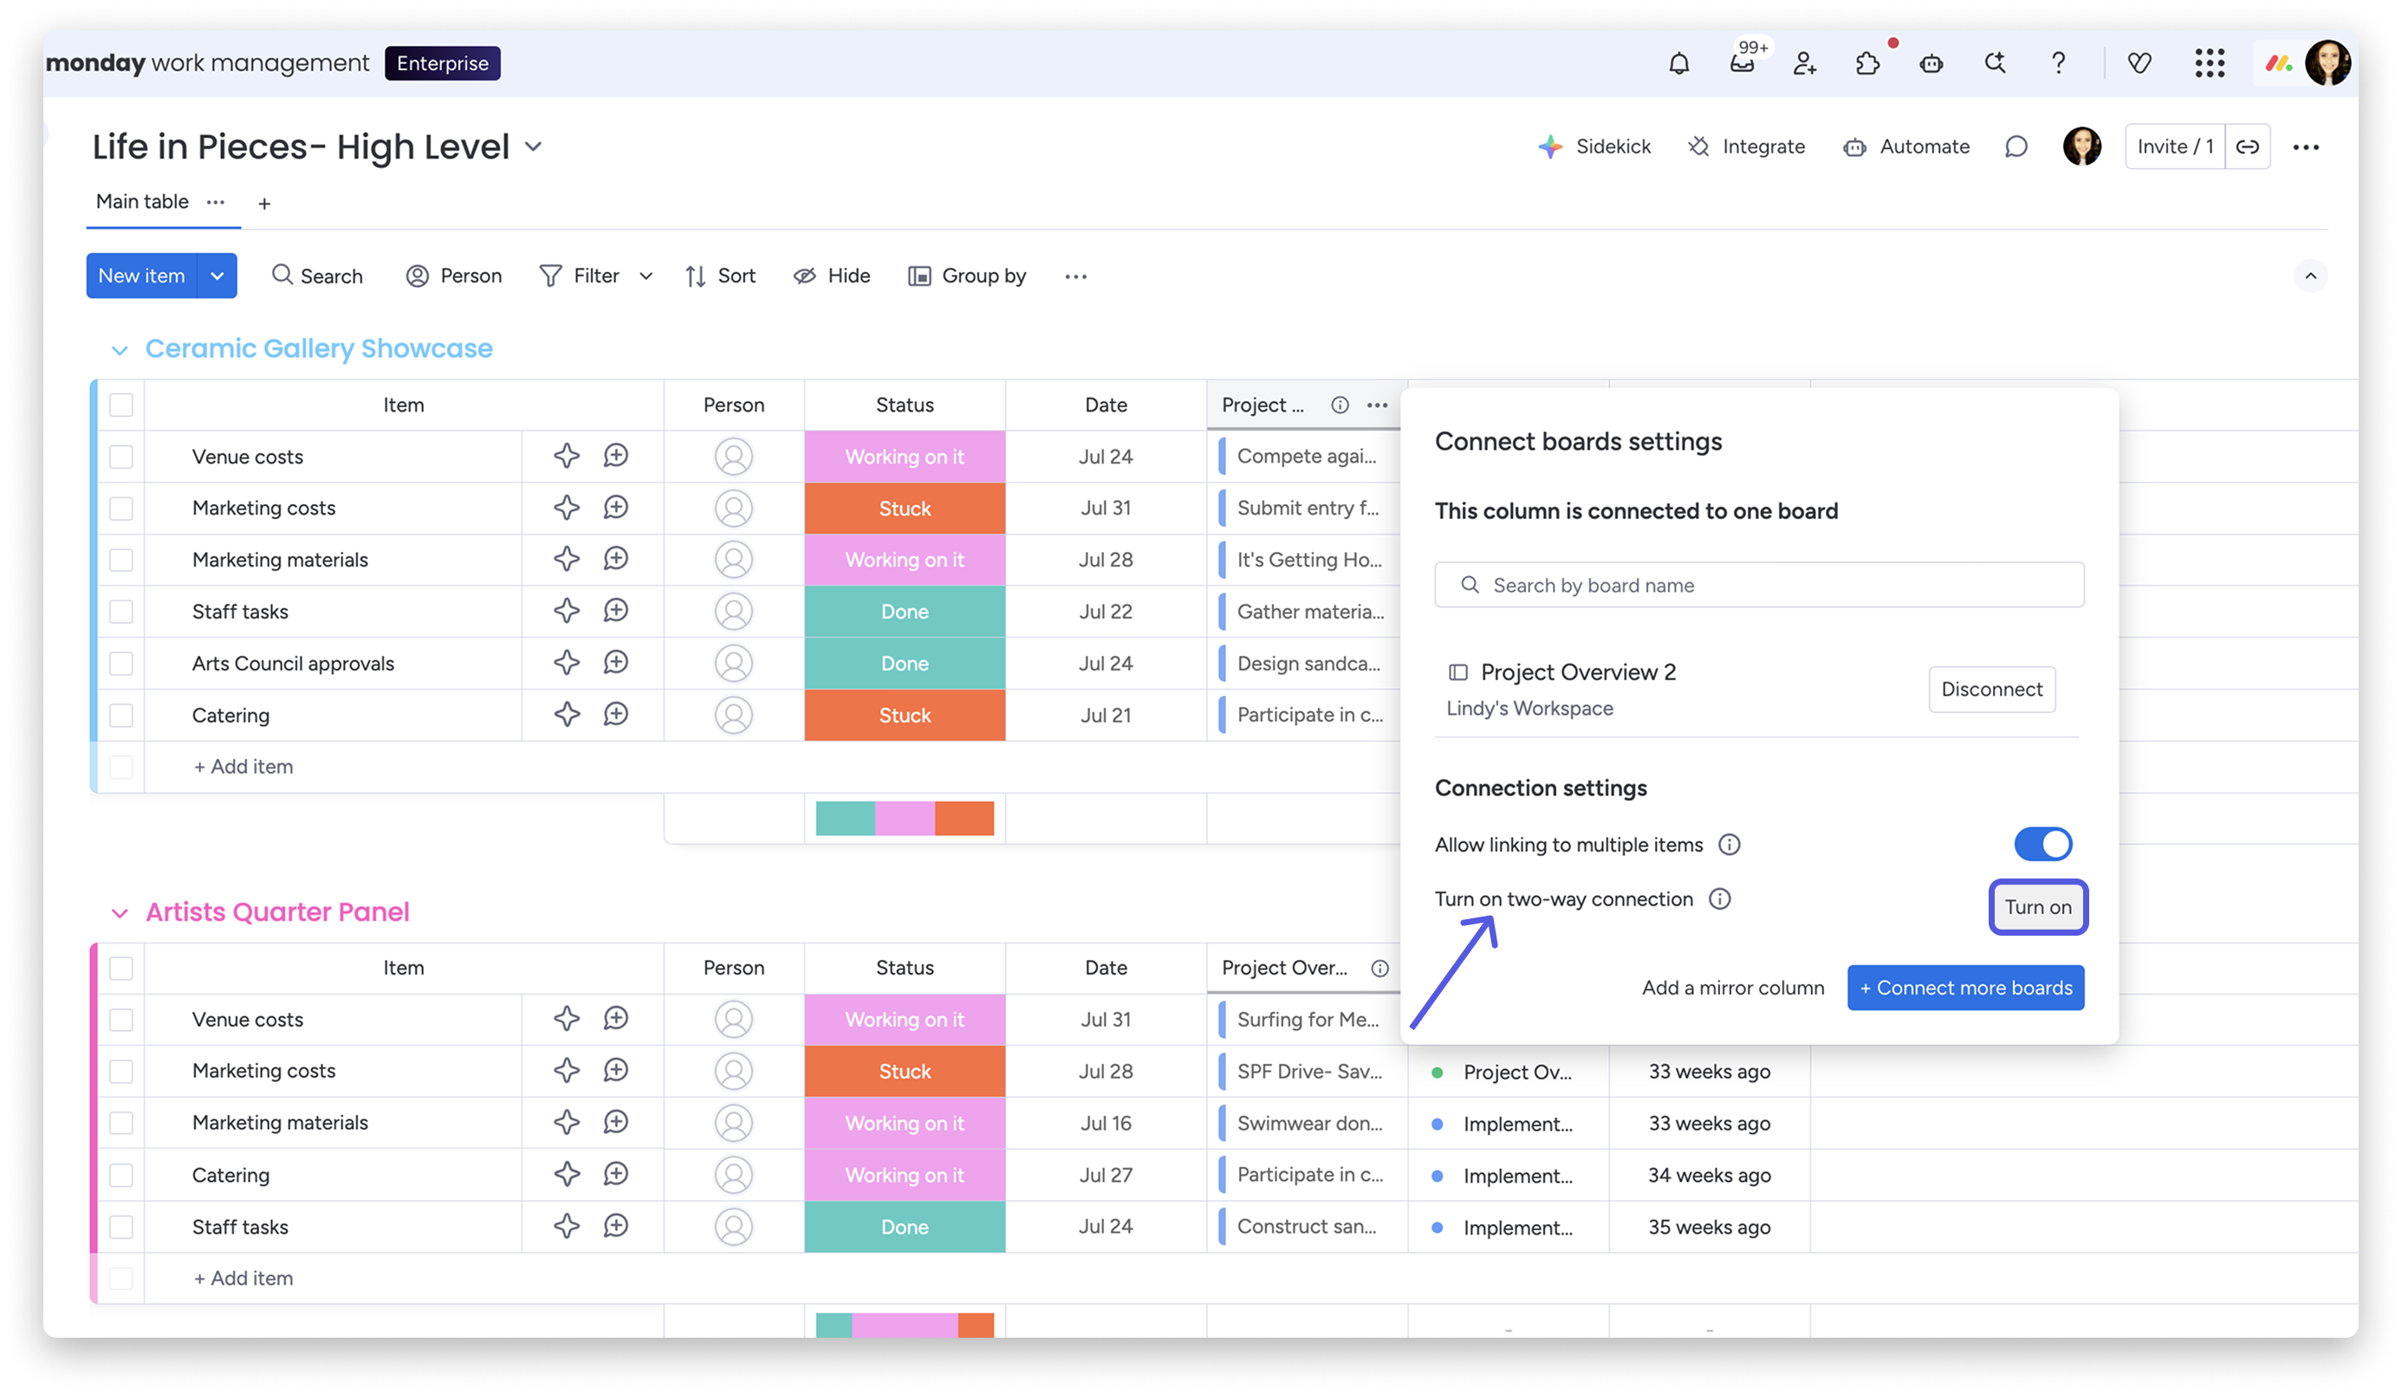Expand the Filter options arrow
This screenshot has width=2402, height=1394.
coord(646,276)
